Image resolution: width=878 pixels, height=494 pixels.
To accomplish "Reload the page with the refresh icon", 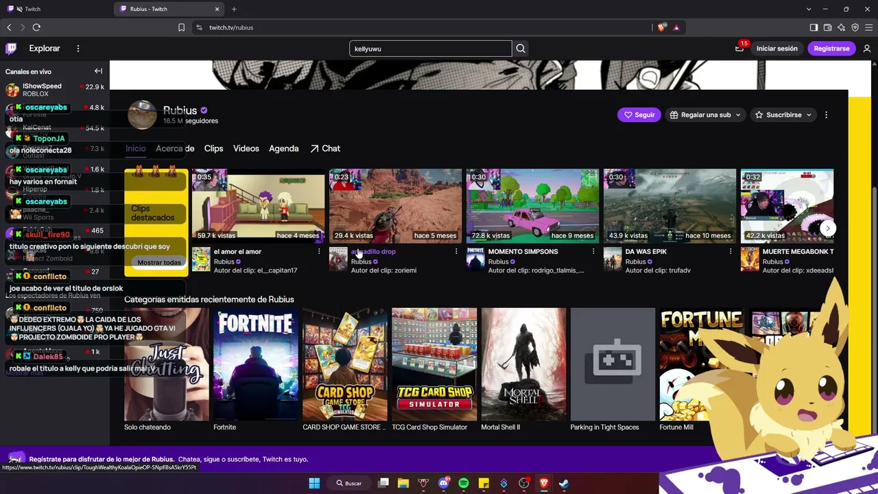I will [x=36, y=27].
